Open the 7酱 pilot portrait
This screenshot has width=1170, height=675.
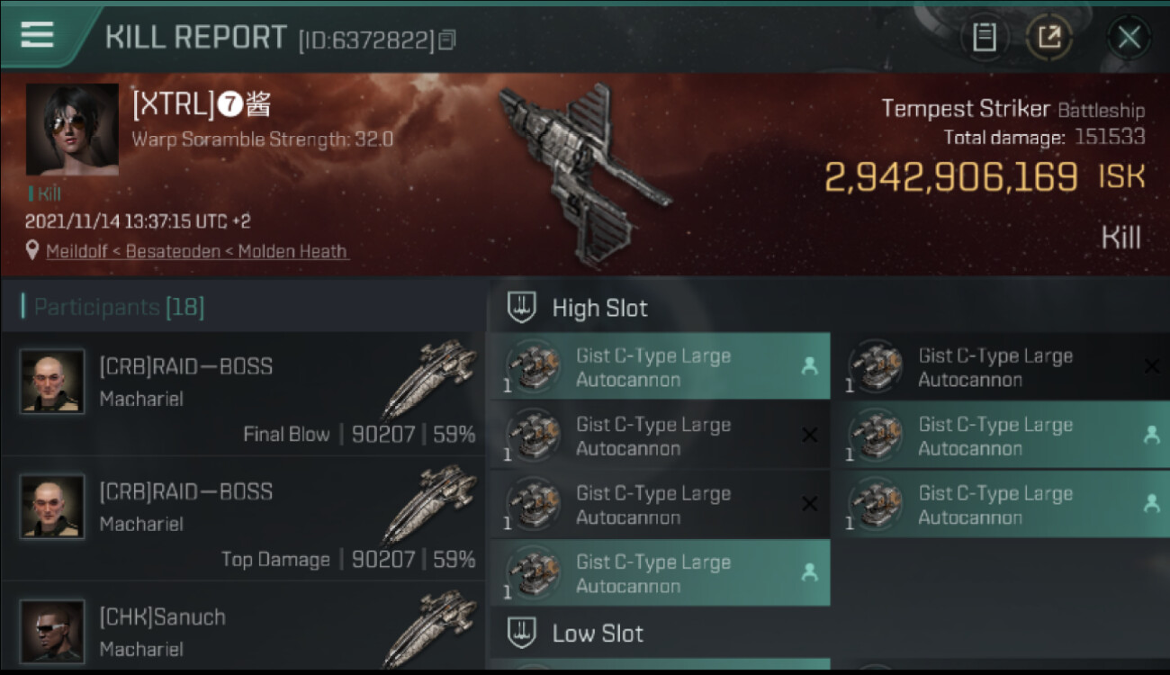[72, 129]
